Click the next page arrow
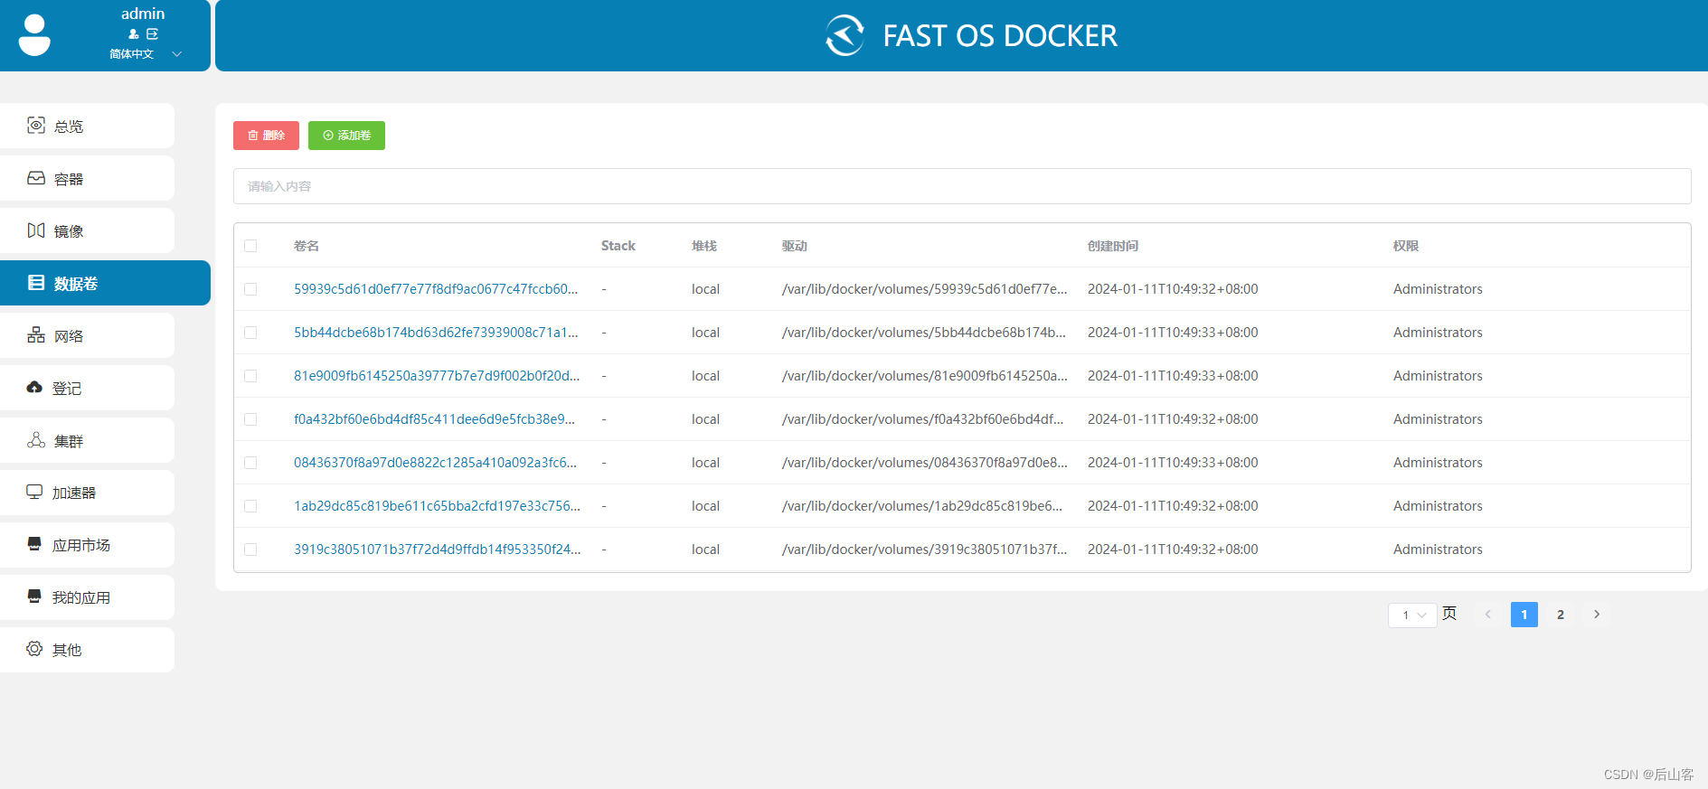 pyautogui.click(x=1597, y=615)
